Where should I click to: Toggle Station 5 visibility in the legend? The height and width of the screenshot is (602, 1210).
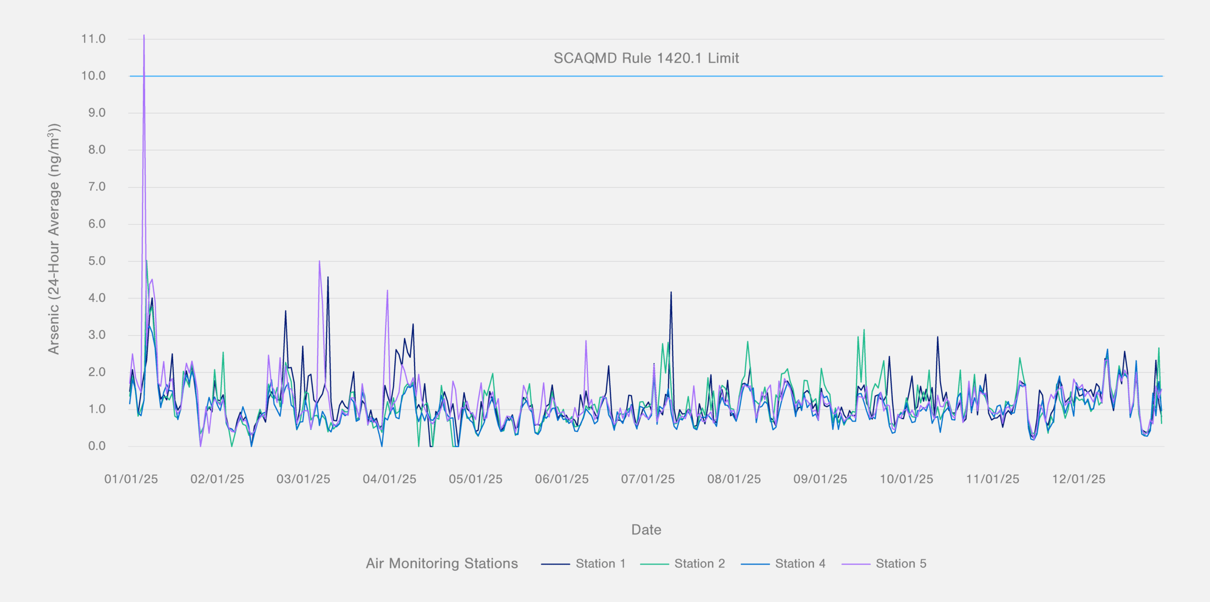coord(900,563)
